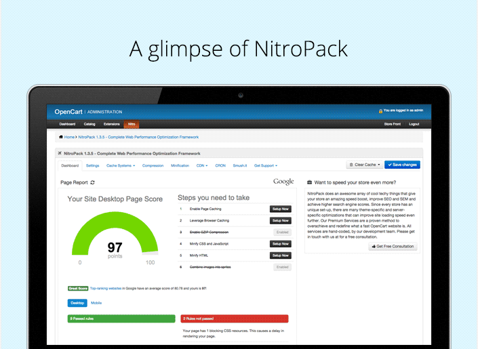Click Setup Now for Enable Page Caching
This screenshot has height=349, width=478.
(281, 209)
